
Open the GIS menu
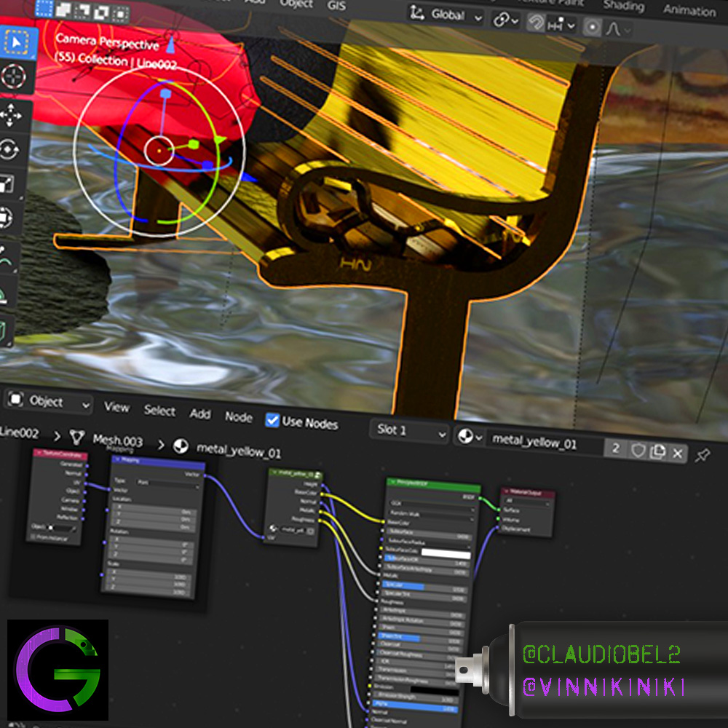pos(336,6)
